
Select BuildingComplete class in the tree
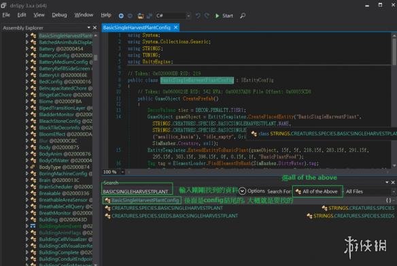[65, 252]
